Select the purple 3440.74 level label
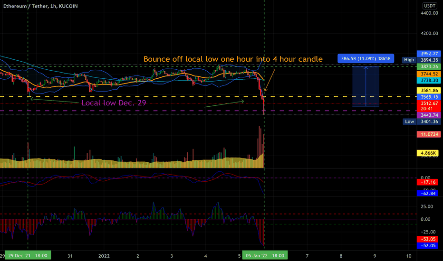Image resolution: width=443 pixels, height=261 pixels. 429,115
